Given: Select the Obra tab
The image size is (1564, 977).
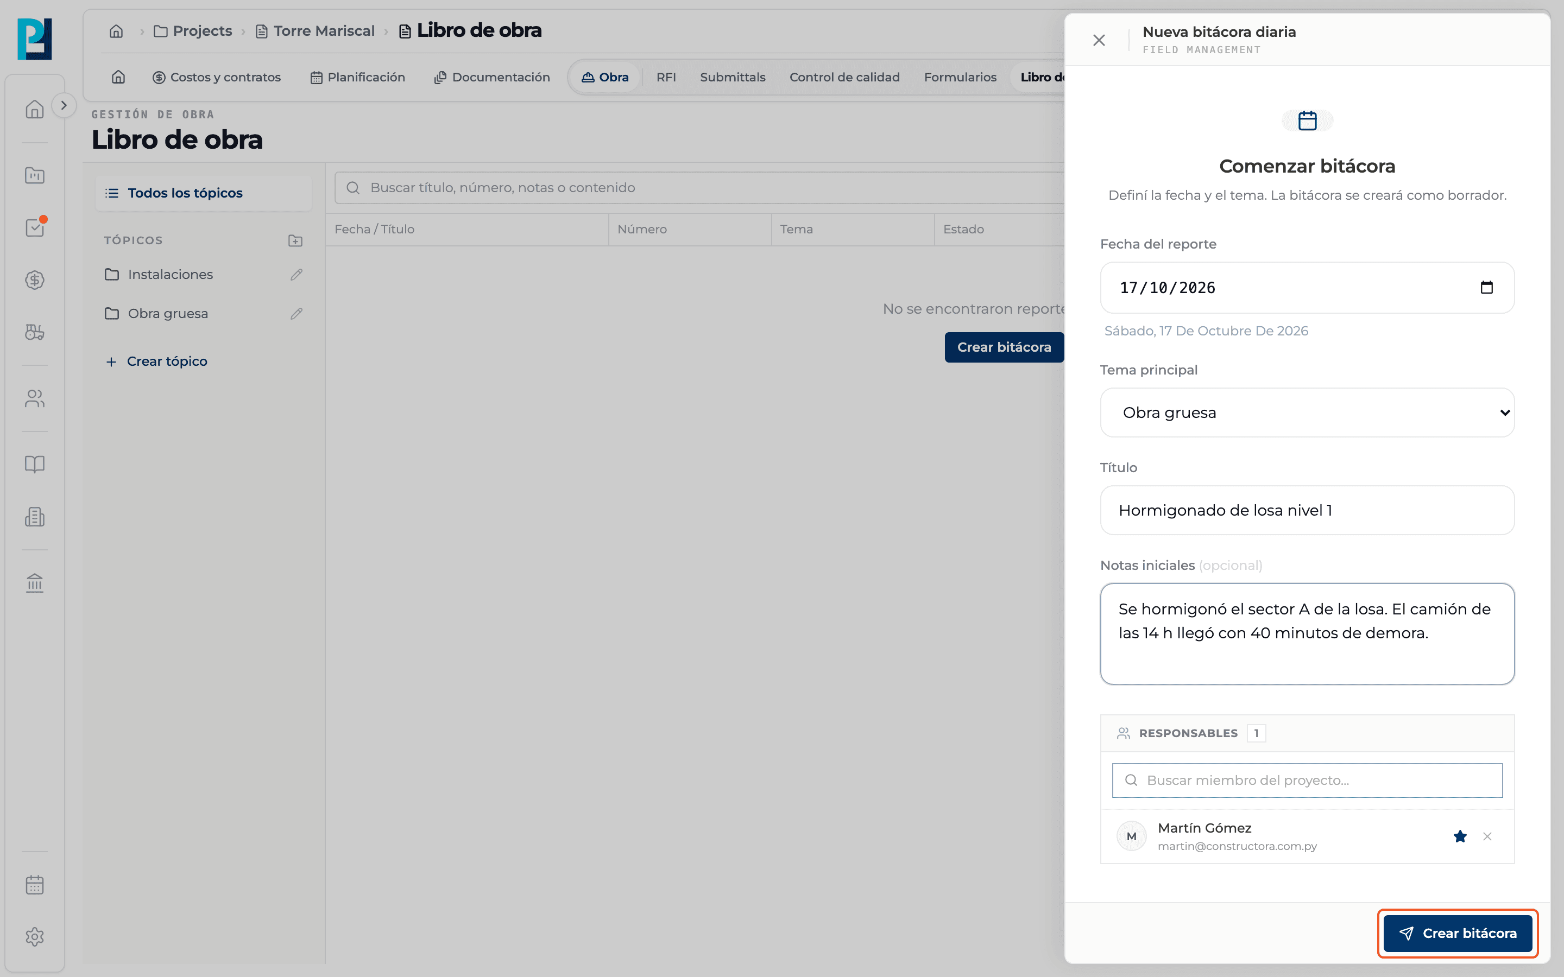Looking at the screenshot, I should (x=605, y=77).
